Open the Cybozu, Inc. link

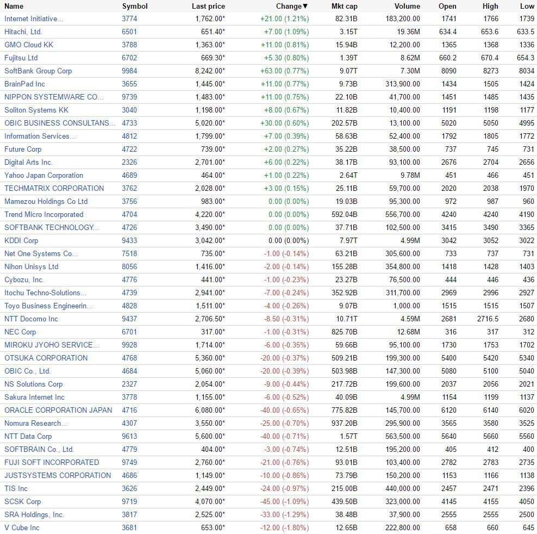click(x=24, y=280)
